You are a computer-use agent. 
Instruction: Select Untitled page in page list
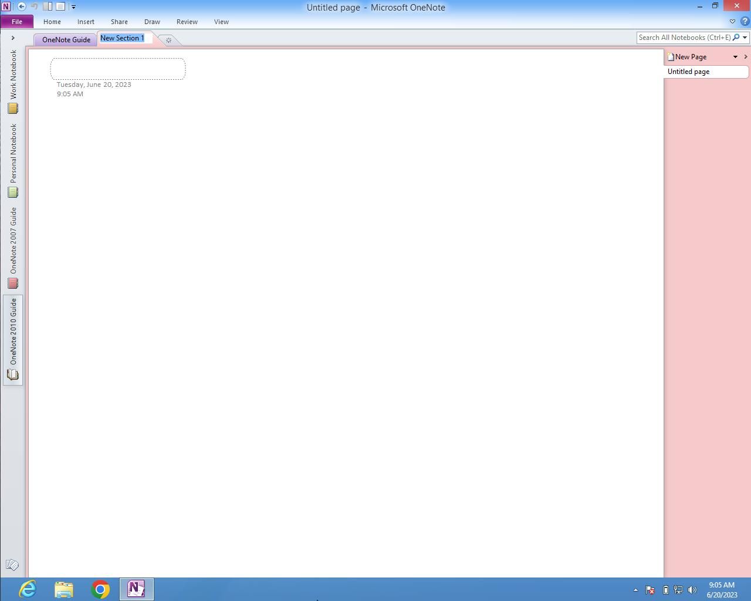pos(689,72)
